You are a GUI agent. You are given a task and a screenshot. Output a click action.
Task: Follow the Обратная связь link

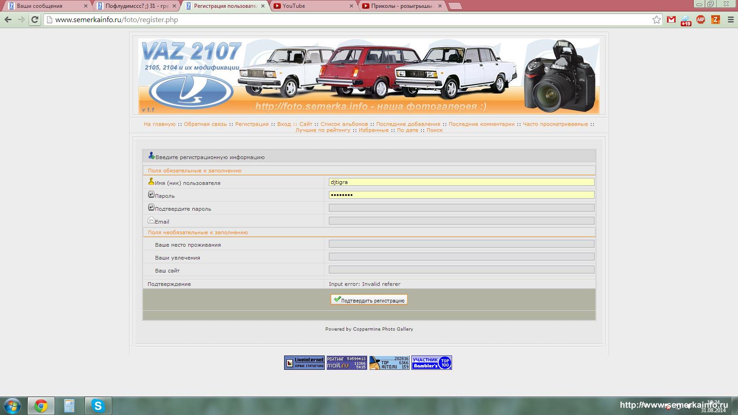point(205,124)
